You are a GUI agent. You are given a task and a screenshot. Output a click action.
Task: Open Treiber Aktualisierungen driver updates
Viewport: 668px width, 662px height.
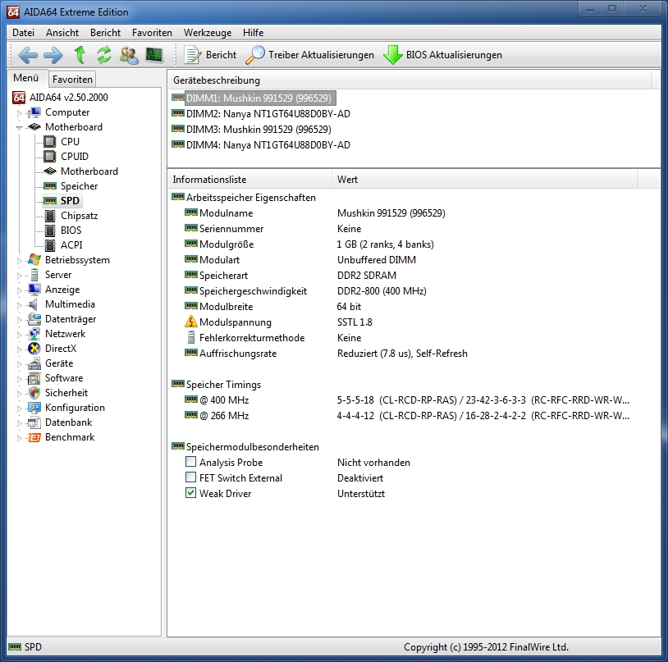click(x=309, y=55)
